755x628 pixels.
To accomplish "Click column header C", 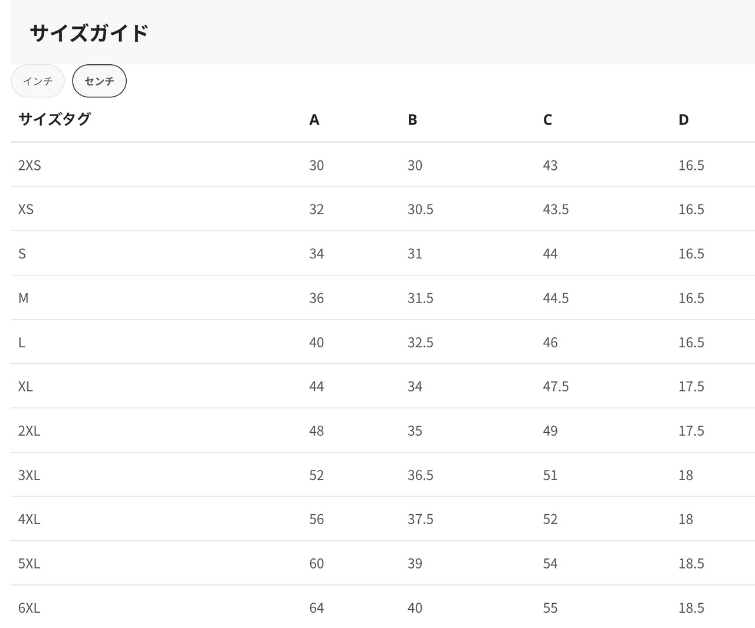I will point(547,120).
